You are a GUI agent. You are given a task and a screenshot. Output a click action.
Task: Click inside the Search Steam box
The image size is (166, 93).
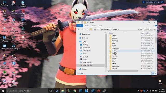(x=150, y=29)
